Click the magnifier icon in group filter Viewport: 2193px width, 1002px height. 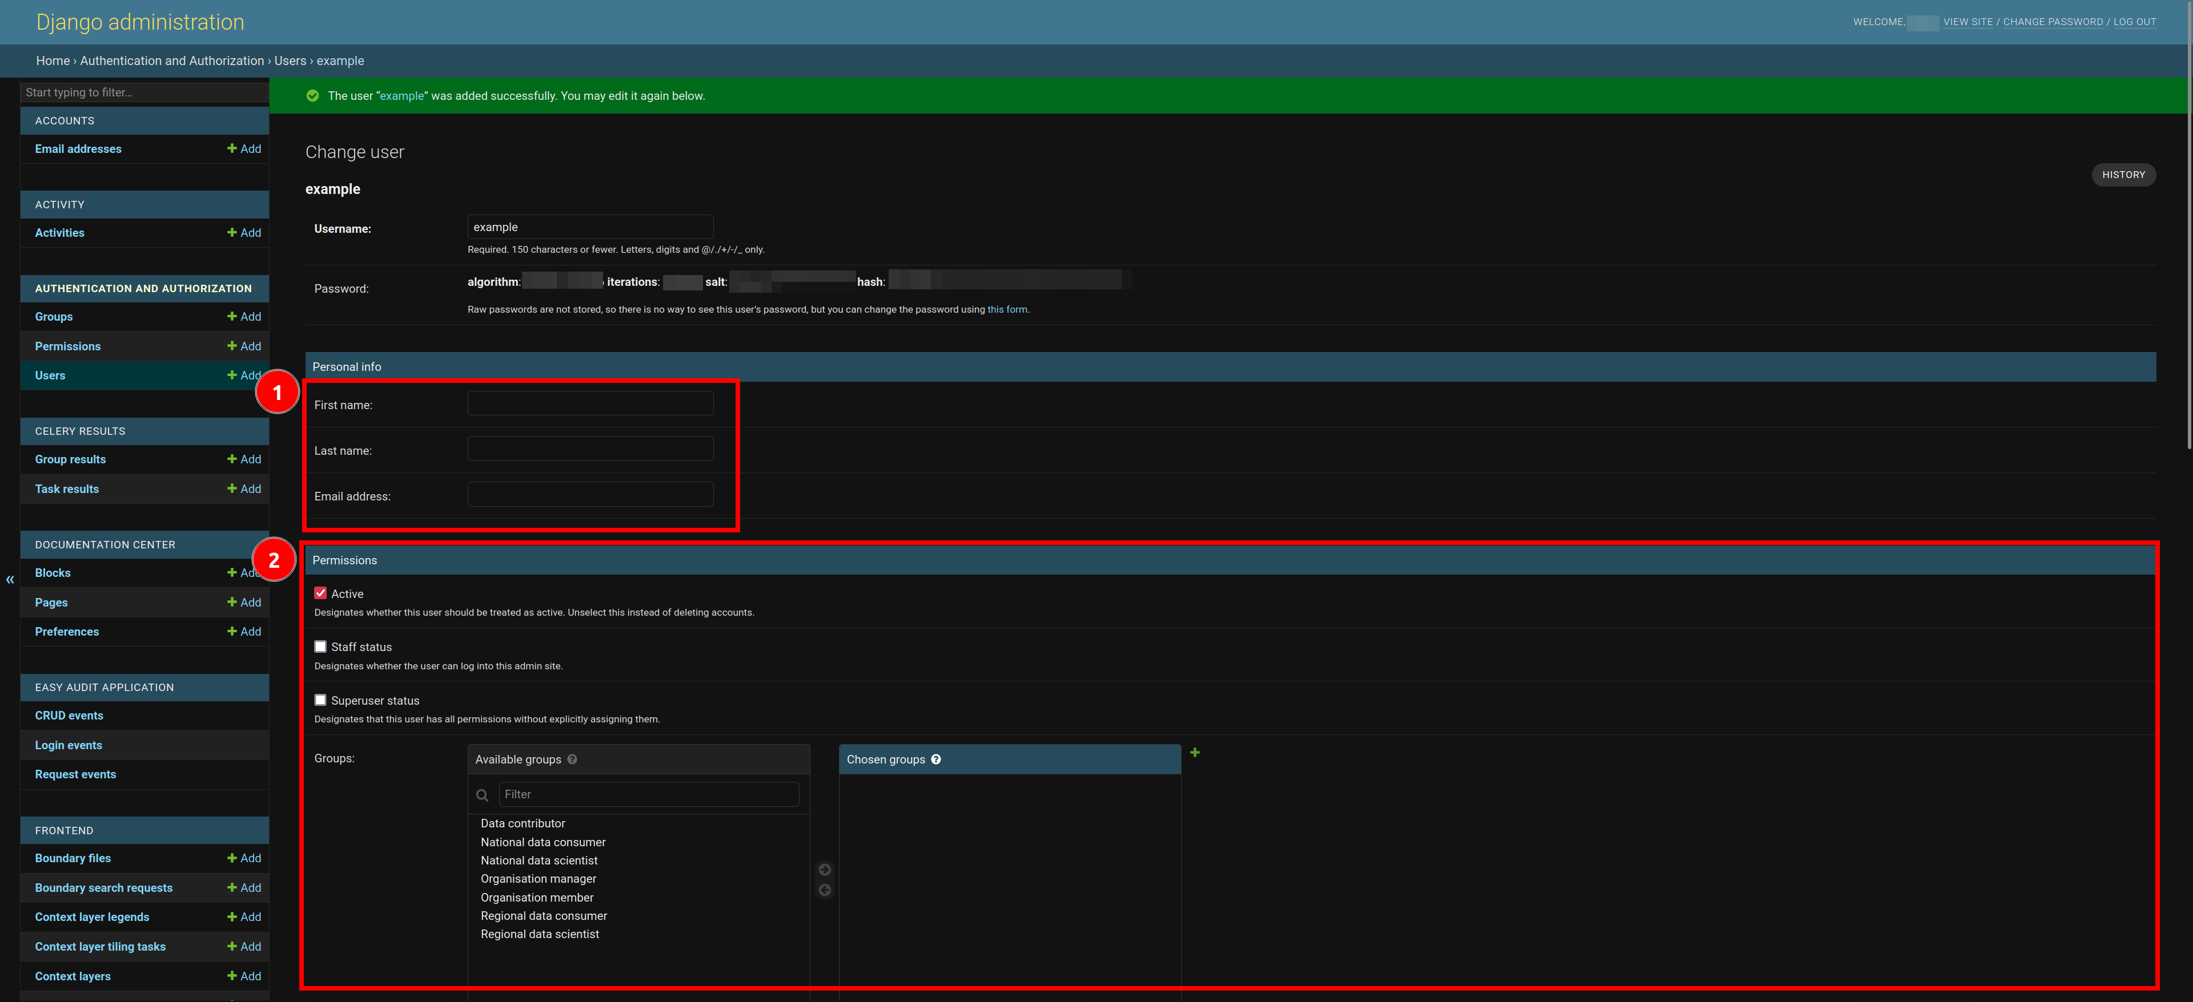pyautogui.click(x=482, y=795)
